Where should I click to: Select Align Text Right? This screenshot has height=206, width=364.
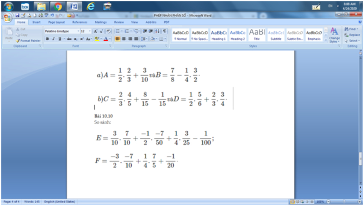(x=130, y=39)
